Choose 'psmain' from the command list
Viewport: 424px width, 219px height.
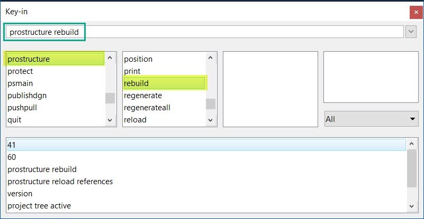pos(56,83)
